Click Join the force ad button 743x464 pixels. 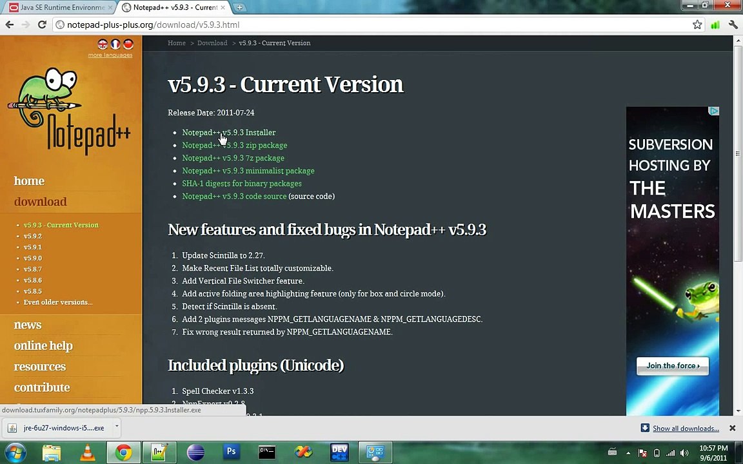click(x=673, y=365)
